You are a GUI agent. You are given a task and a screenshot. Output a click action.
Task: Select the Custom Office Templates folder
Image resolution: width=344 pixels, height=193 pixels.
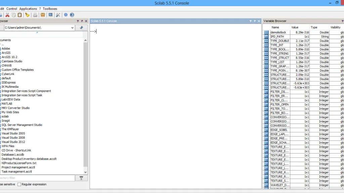pyautogui.click(x=17, y=70)
